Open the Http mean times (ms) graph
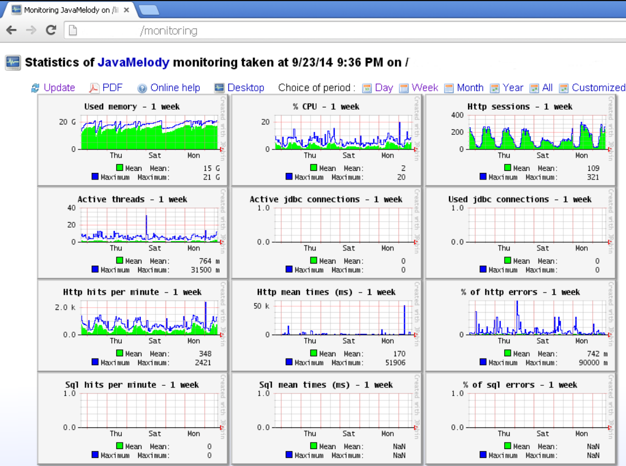The height and width of the screenshot is (466, 626). click(326, 326)
